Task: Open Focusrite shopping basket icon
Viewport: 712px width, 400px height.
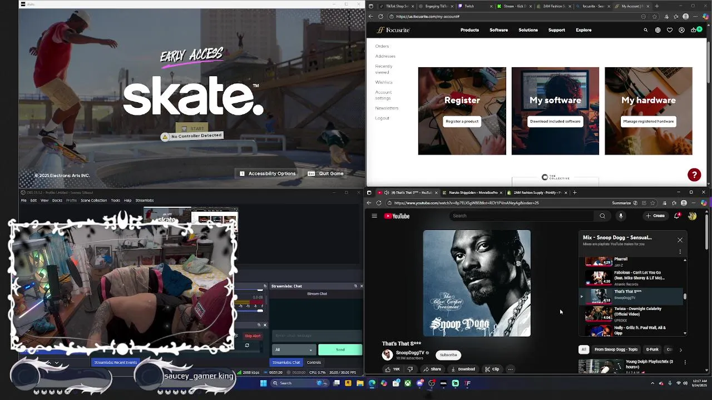Action: (x=693, y=30)
